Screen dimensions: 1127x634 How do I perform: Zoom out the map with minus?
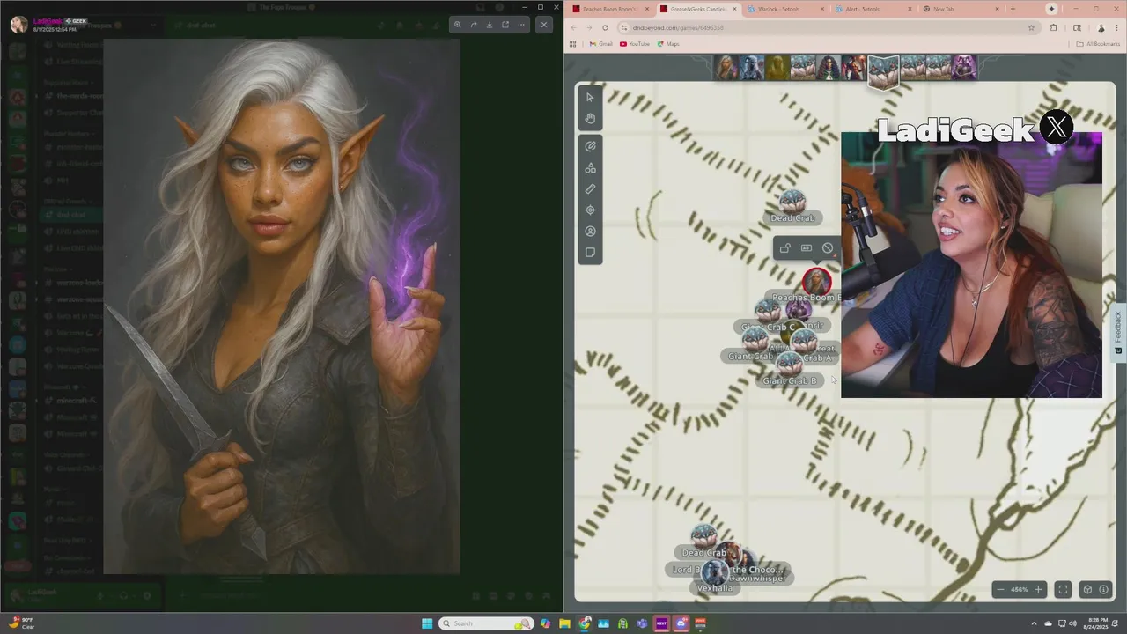(x=1000, y=590)
